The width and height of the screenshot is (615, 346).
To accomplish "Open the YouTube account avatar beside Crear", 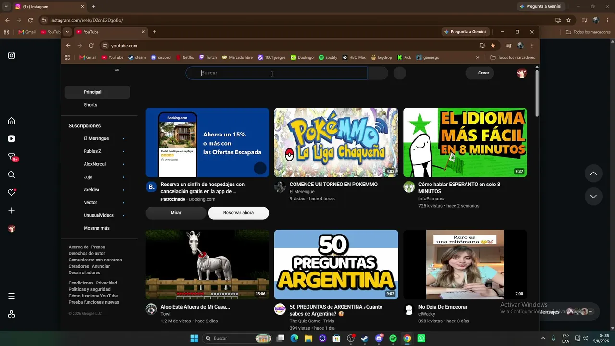I will point(521,73).
